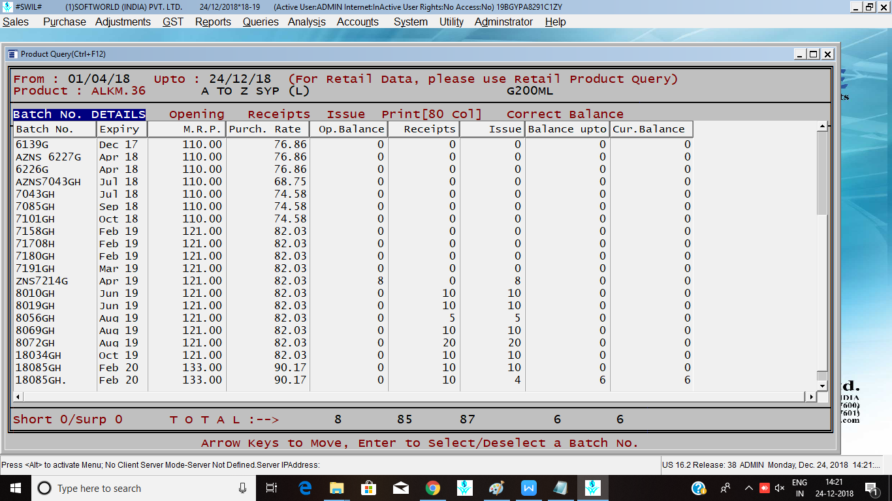Open Paint from the taskbar
The image size is (892, 501).
click(x=496, y=488)
